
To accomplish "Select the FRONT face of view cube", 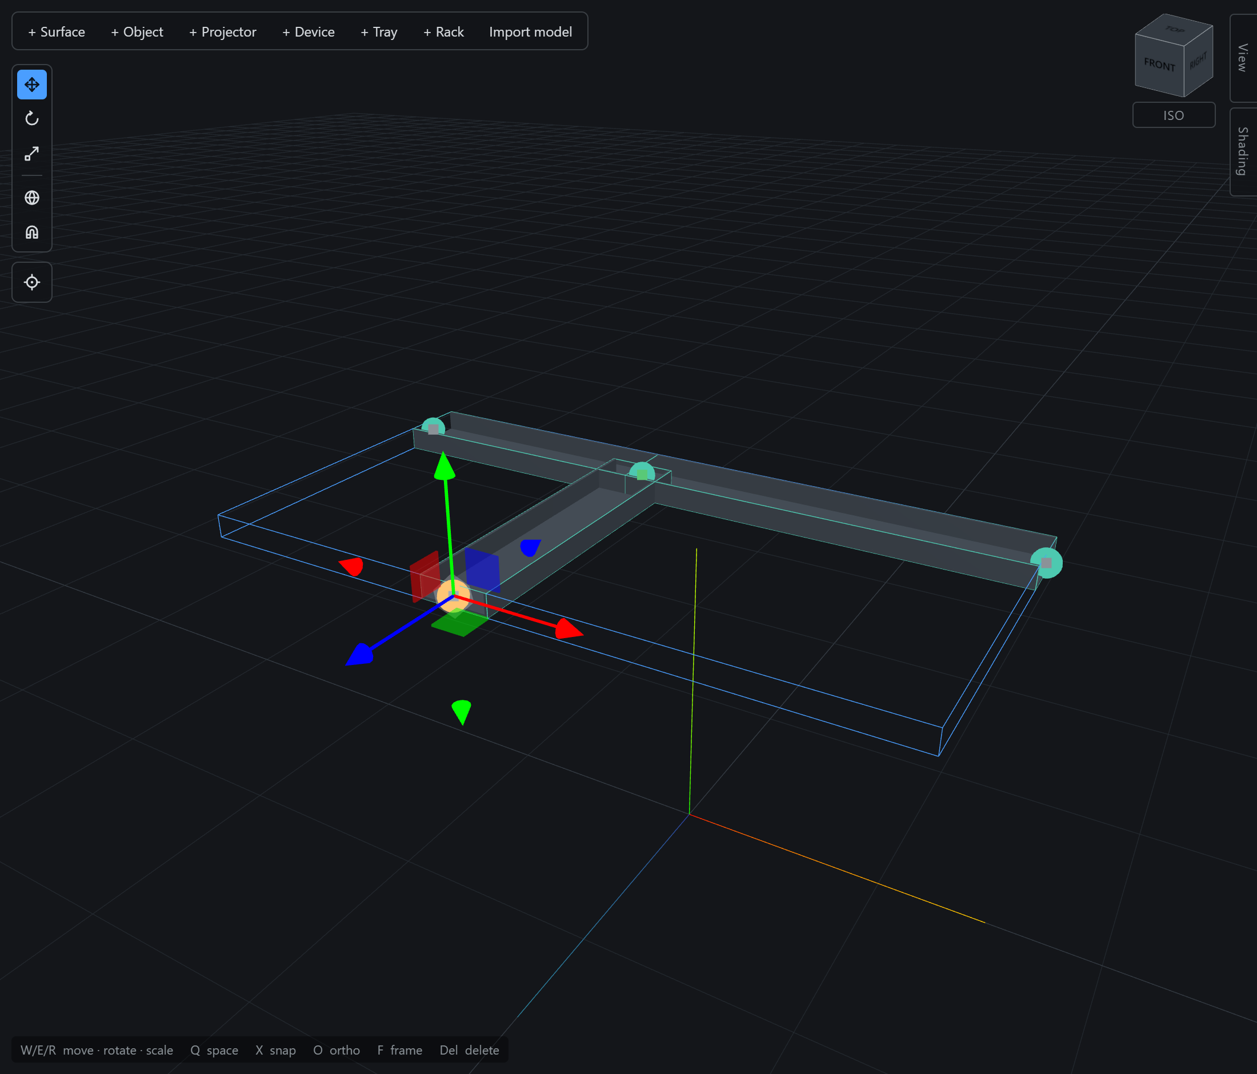I will point(1159,65).
